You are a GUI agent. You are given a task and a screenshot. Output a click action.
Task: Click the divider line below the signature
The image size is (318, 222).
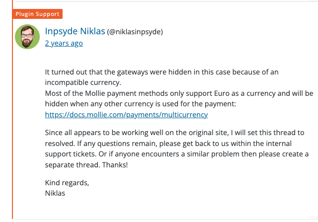[x=166, y=219]
